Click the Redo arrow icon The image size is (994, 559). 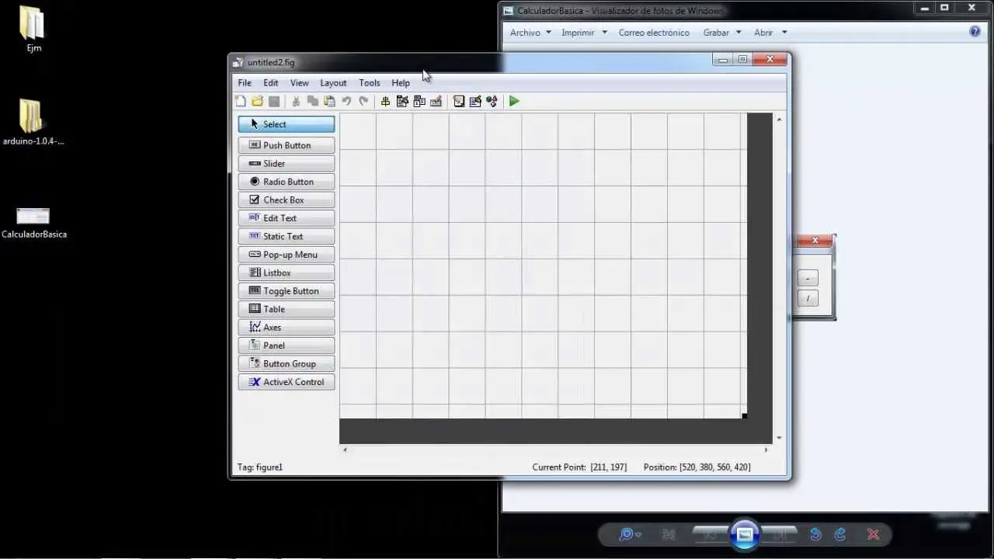click(x=363, y=101)
